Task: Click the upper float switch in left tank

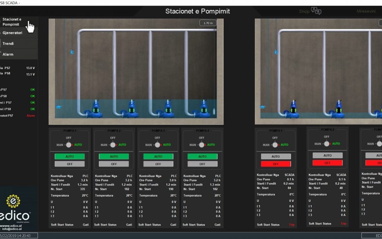Action: (72, 52)
